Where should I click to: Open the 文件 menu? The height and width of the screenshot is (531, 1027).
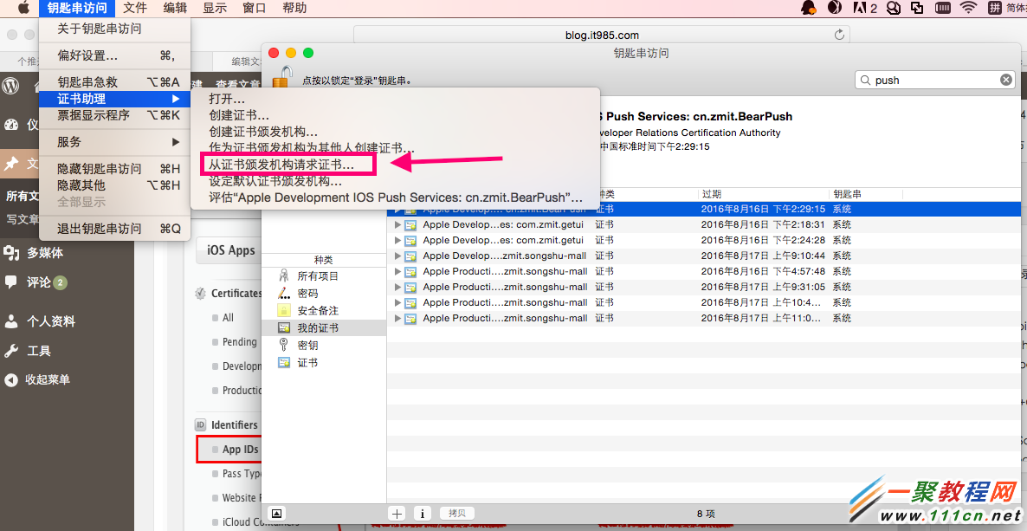(x=135, y=8)
